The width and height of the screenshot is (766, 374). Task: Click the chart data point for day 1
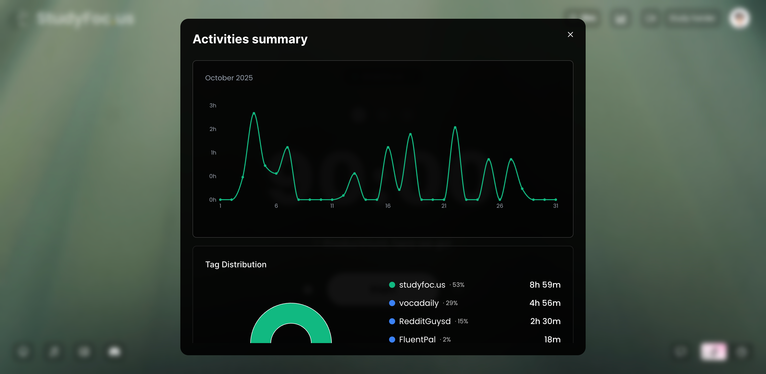tap(220, 200)
